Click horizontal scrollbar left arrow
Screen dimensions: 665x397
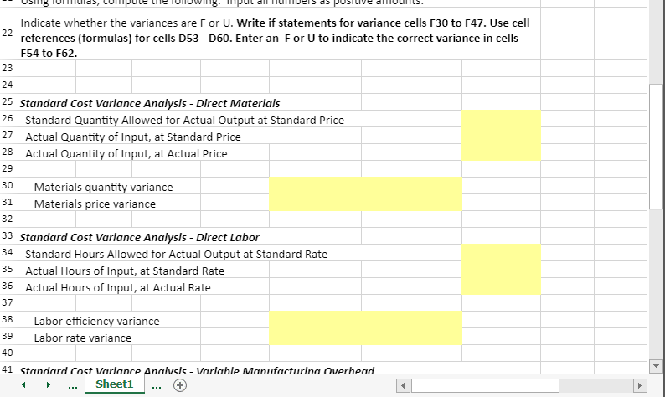403,385
